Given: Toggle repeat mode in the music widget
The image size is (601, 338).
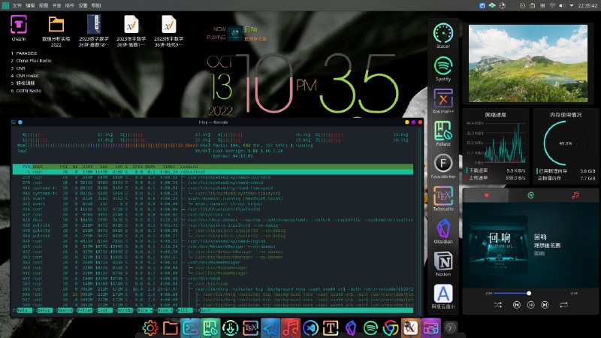Looking at the screenshot, I should (563, 305).
